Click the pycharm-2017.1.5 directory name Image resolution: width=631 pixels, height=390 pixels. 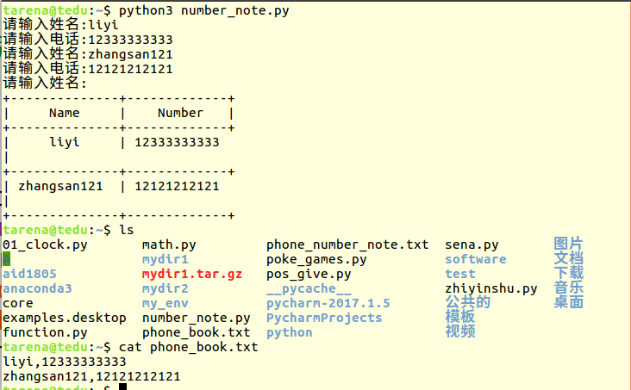(x=328, y=304)
